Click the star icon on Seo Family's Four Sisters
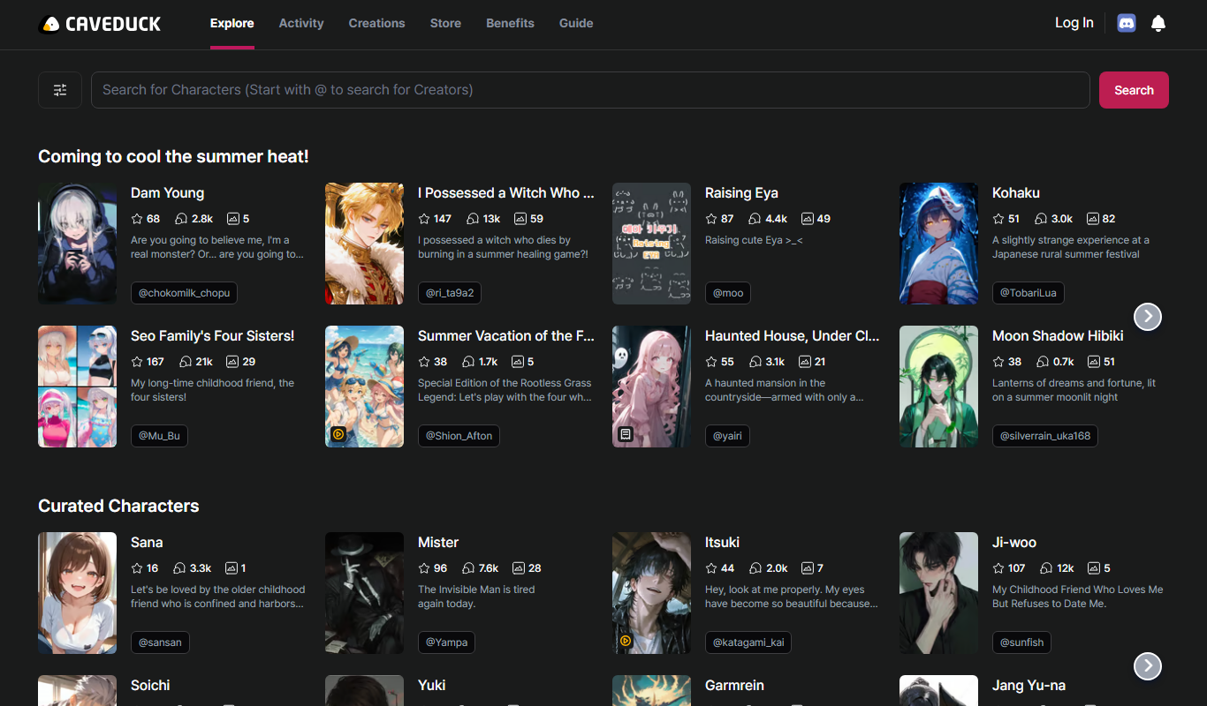 (137, 362)
